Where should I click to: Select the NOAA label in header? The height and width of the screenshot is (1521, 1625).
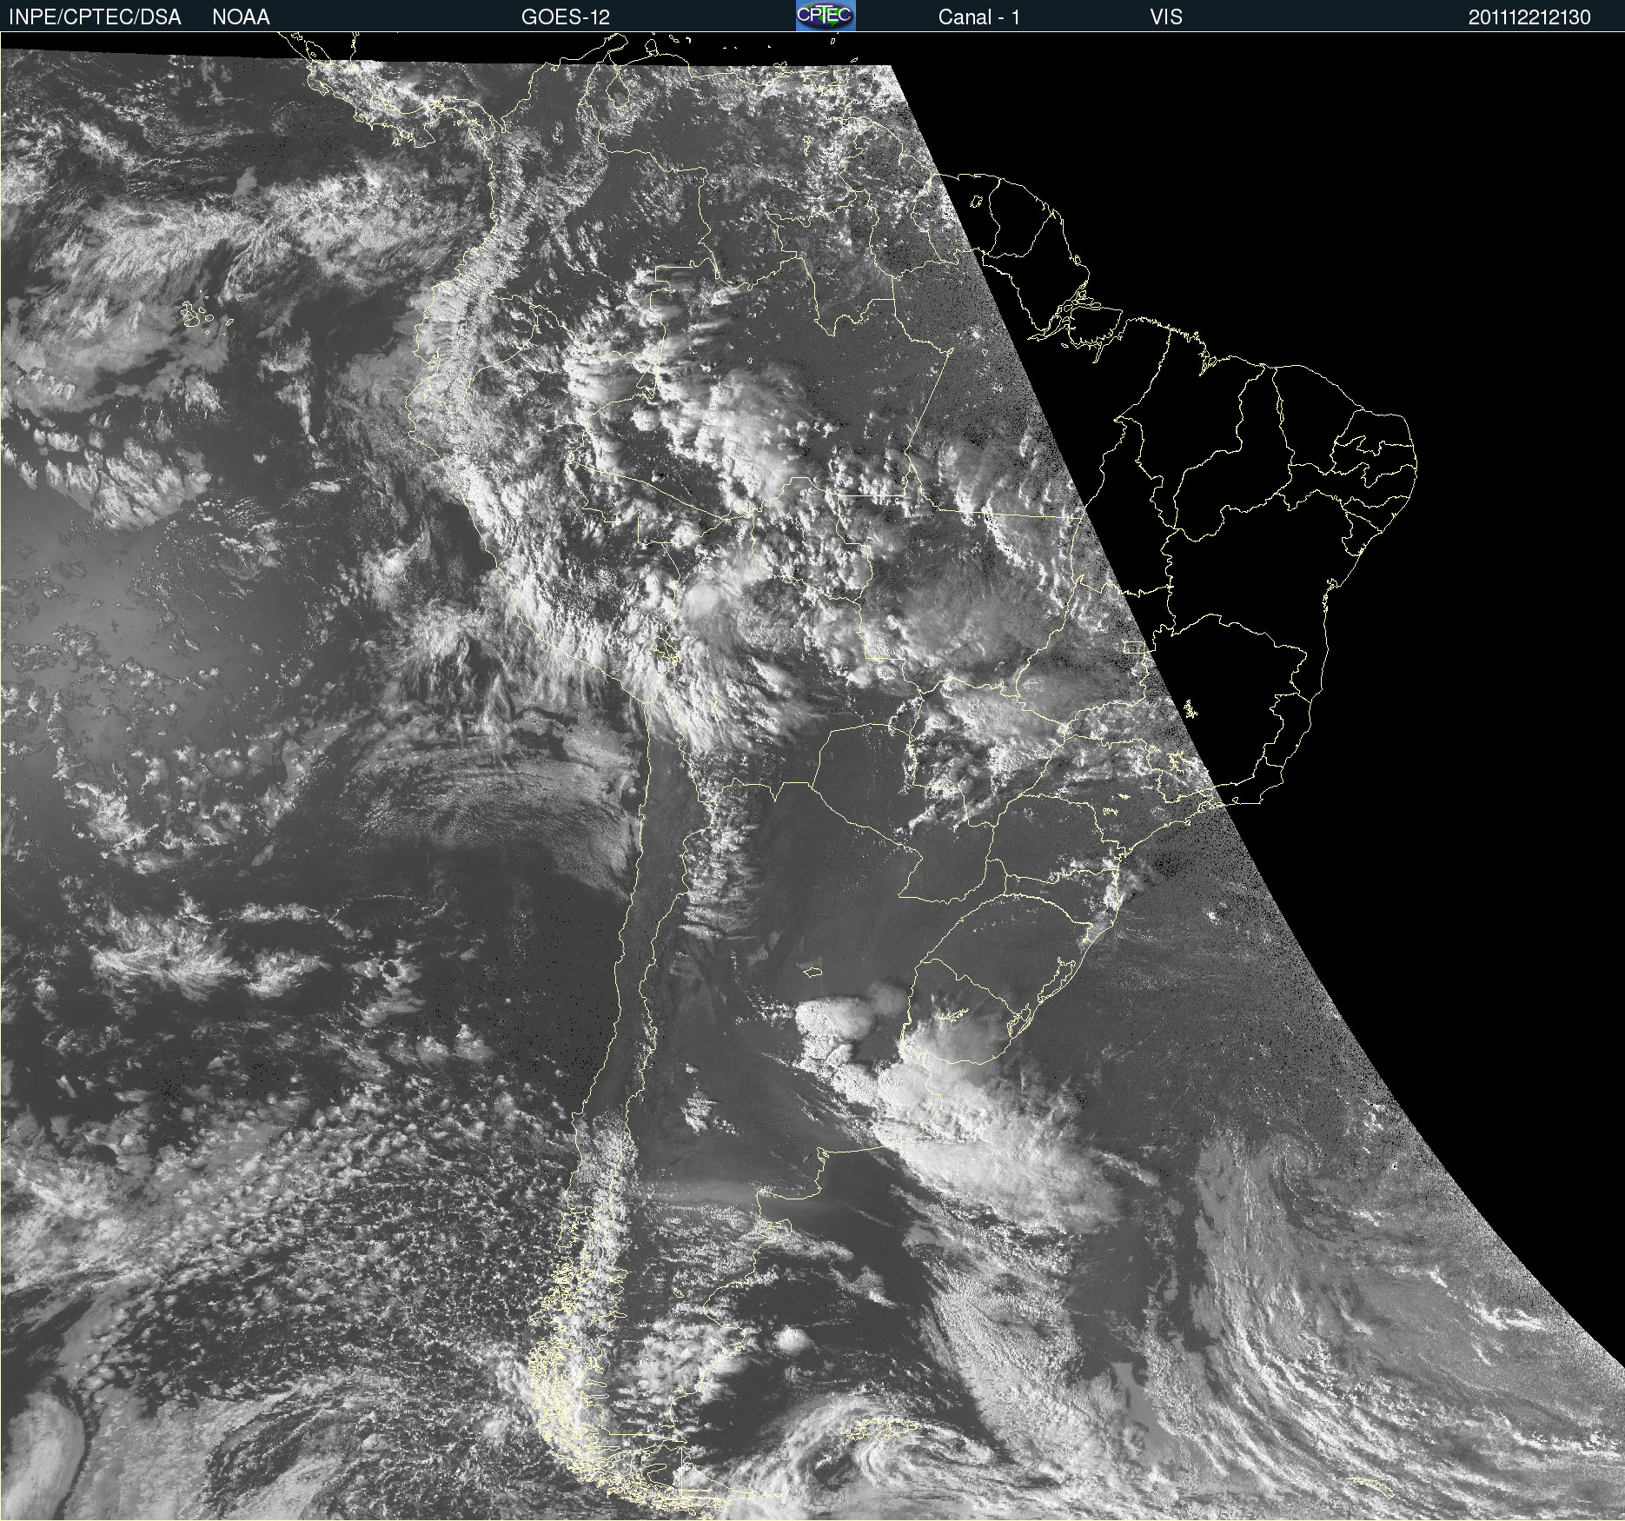click(x=241, y=17)
